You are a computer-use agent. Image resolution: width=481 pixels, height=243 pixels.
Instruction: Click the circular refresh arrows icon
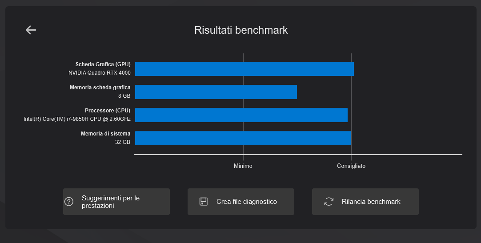point(329,202)
